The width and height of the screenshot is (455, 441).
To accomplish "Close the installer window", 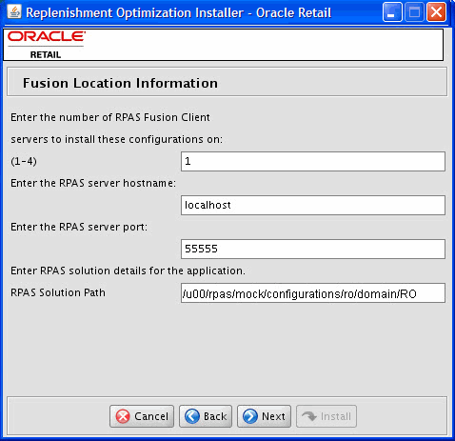I will [436, 12].
